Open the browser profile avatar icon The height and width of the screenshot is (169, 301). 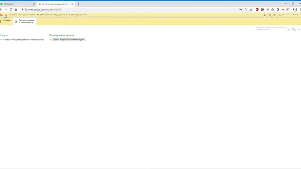[x=295, y=9]
